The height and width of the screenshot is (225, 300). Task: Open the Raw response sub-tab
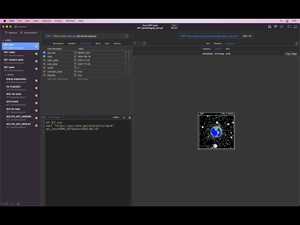tap(227, 49)
